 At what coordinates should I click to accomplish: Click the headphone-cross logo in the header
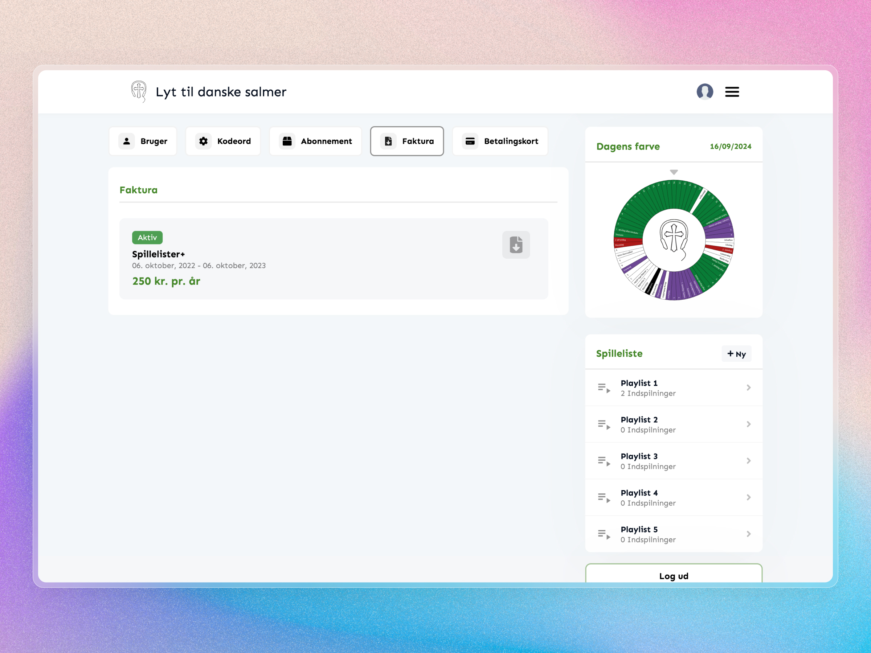click(x=138, y=91)
